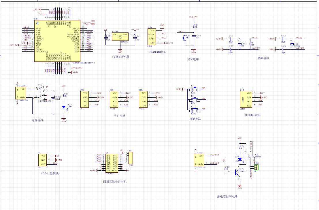
Task: Click the NRST net label in reset circuit
Action: pyautogui.click(x=181, y=31)
